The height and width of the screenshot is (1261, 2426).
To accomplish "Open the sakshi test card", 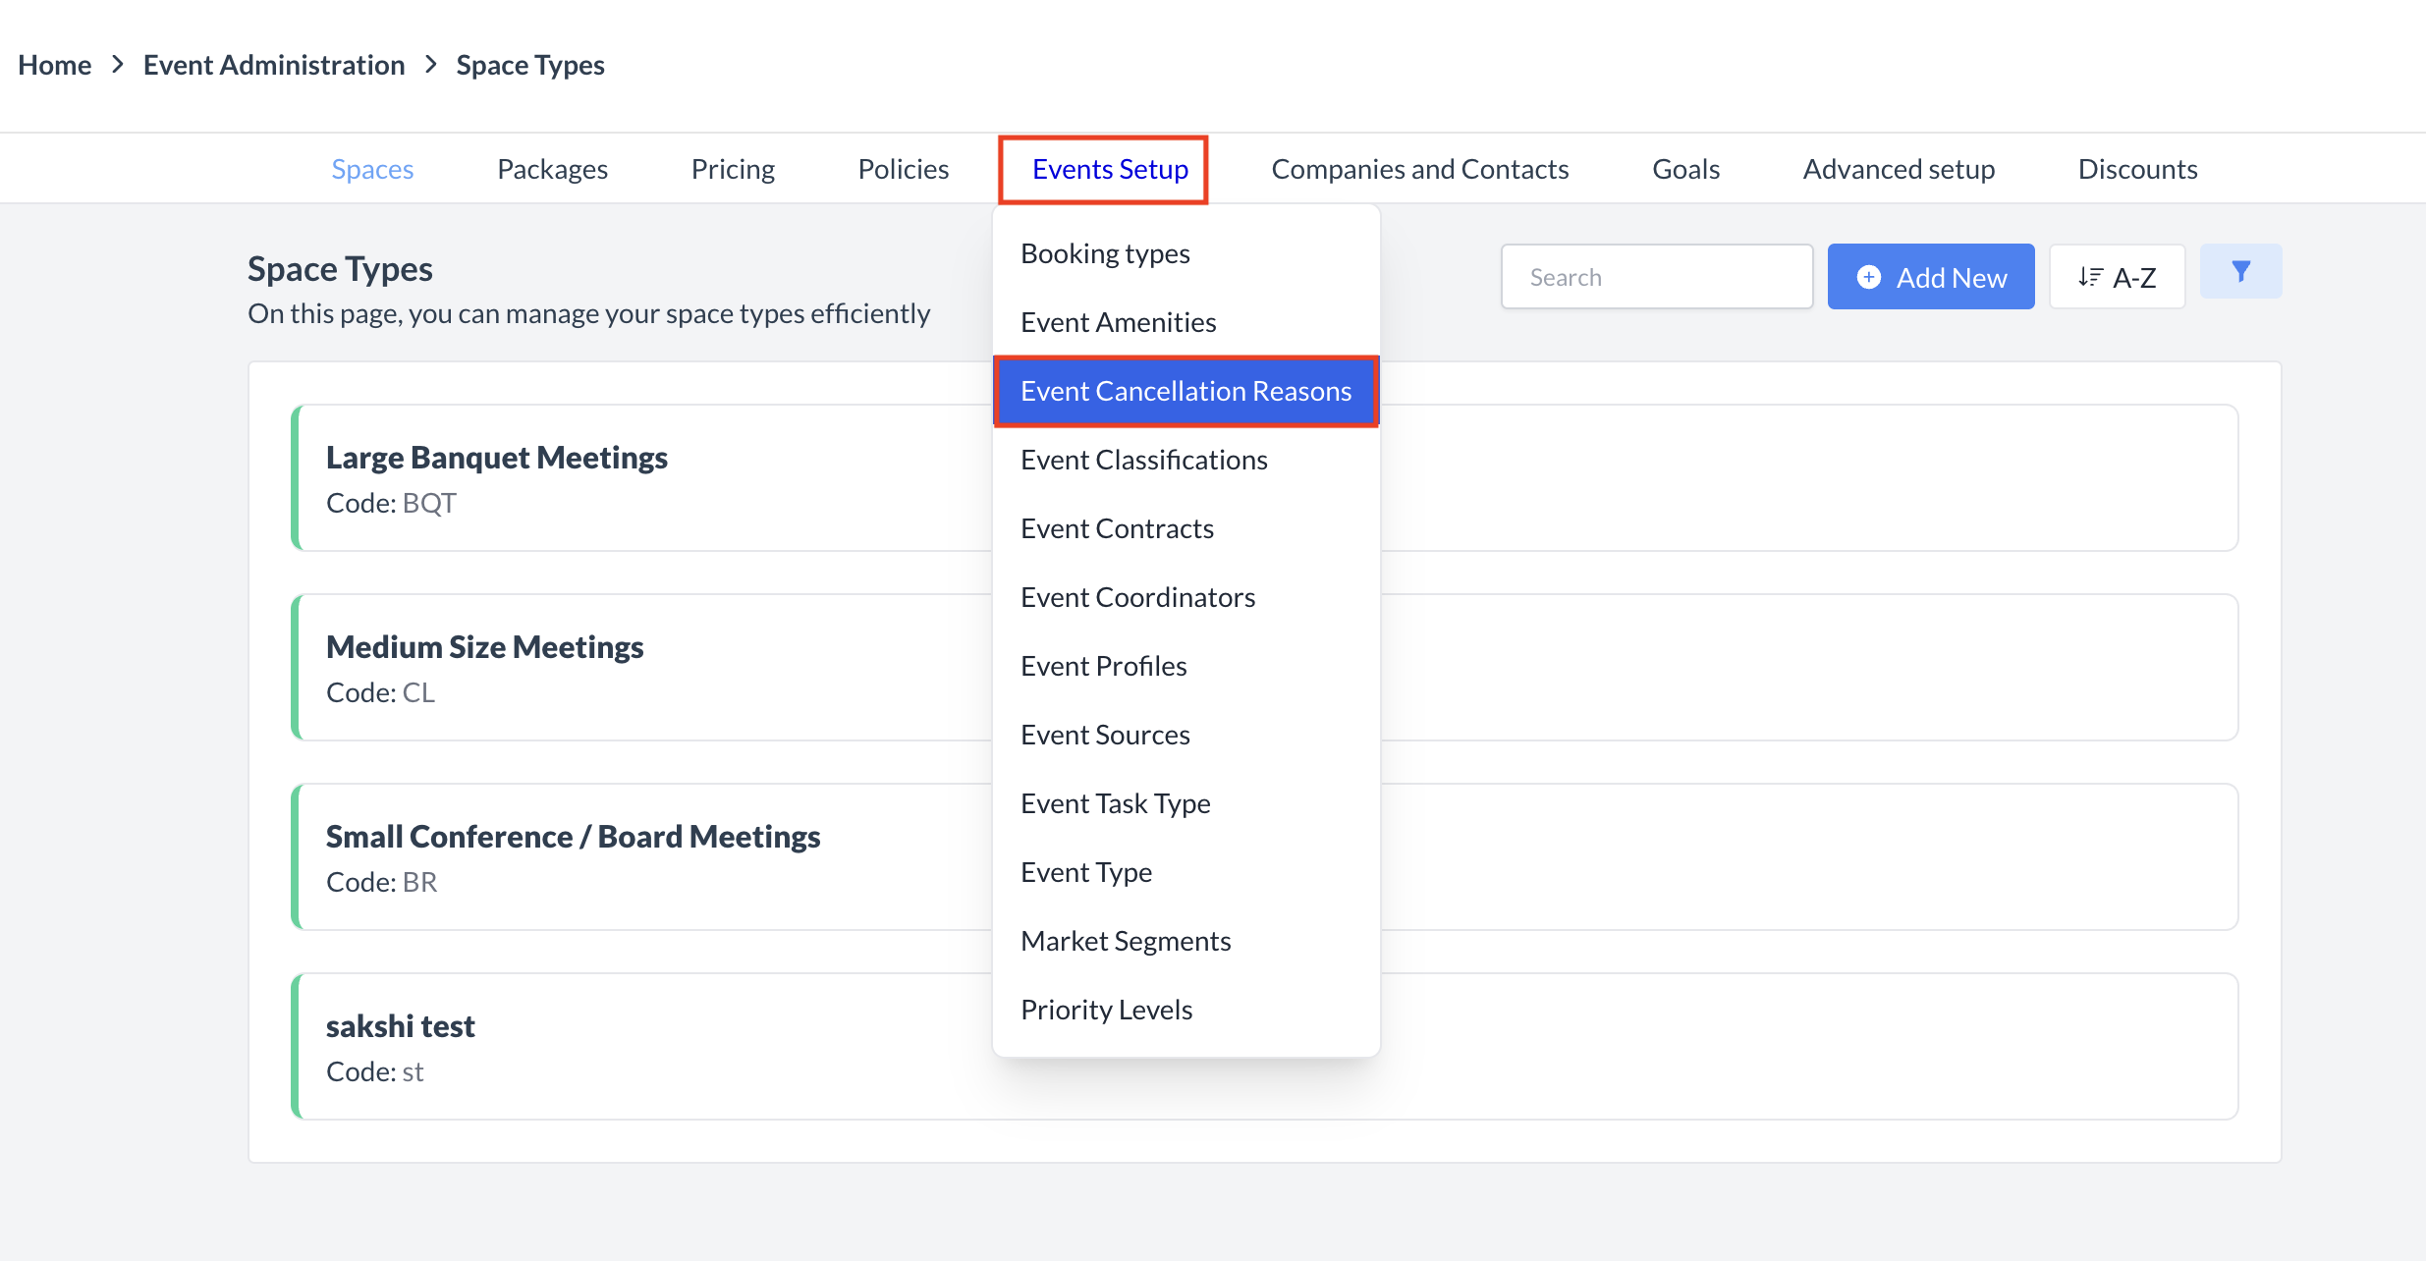I will 1264,1047.
